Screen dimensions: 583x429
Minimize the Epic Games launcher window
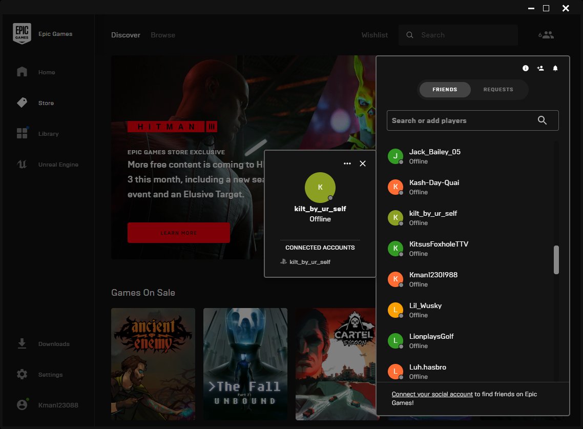pos(531,8)
